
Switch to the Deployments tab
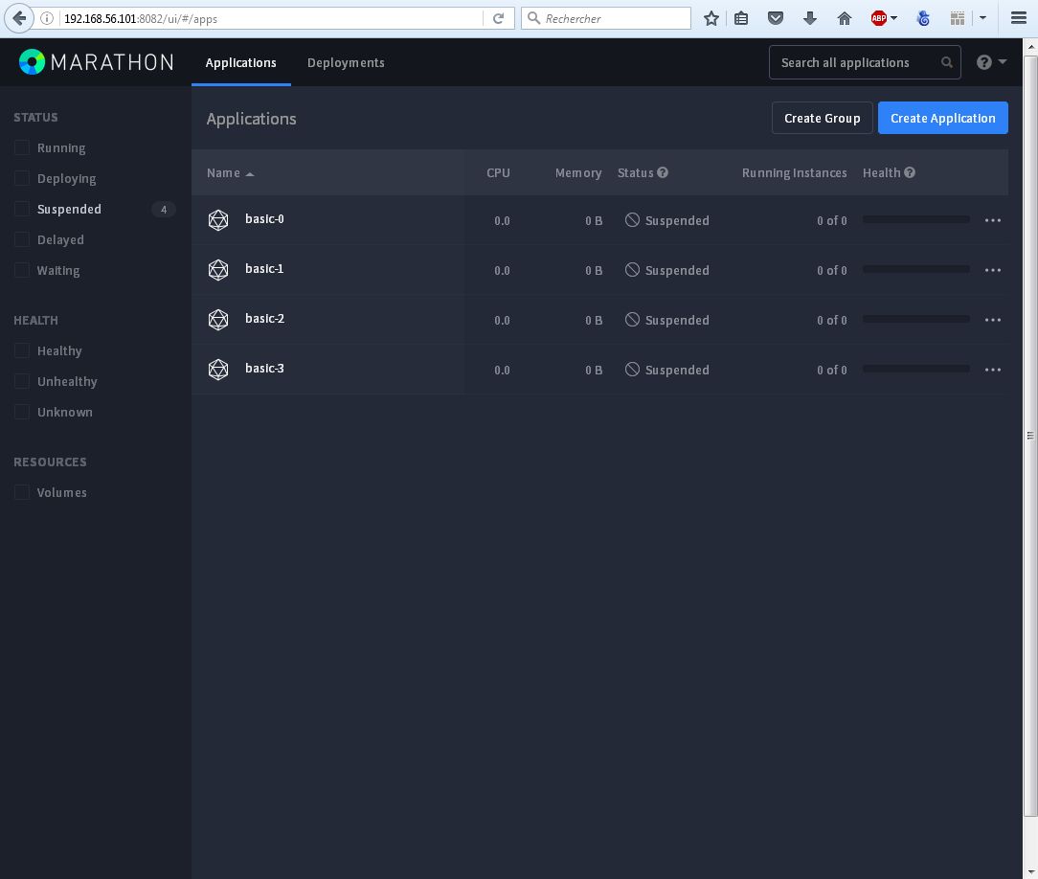coord(346,62)
